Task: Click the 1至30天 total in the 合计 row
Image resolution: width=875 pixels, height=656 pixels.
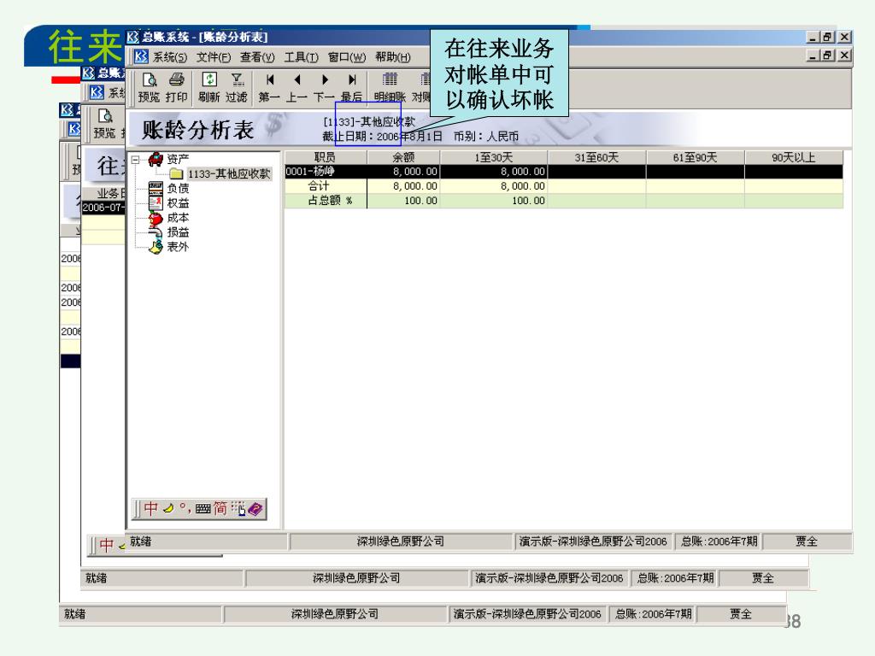Action: tap(523, 186)
